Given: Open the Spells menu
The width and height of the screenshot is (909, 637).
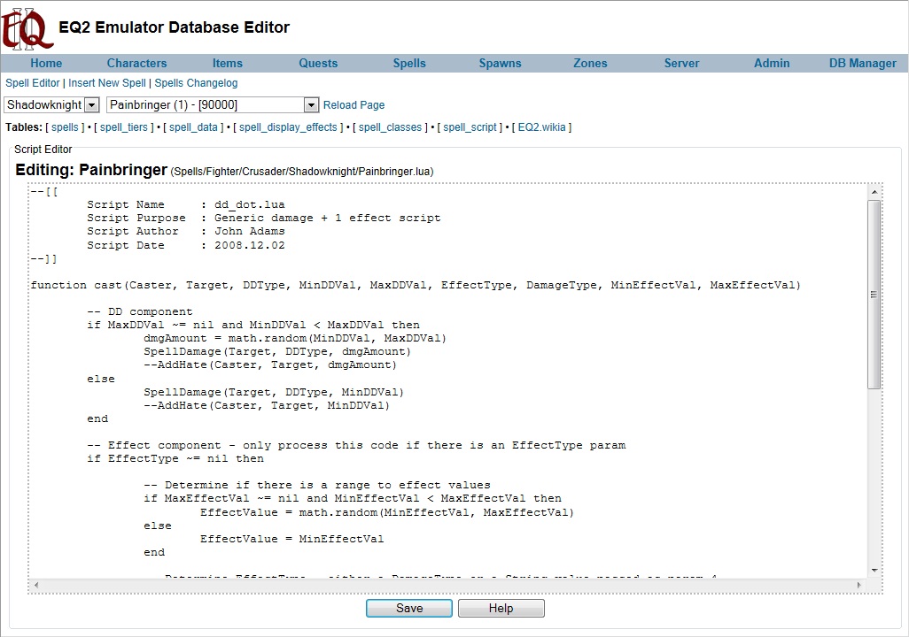Looking at the screenshot, I should 409,63.
